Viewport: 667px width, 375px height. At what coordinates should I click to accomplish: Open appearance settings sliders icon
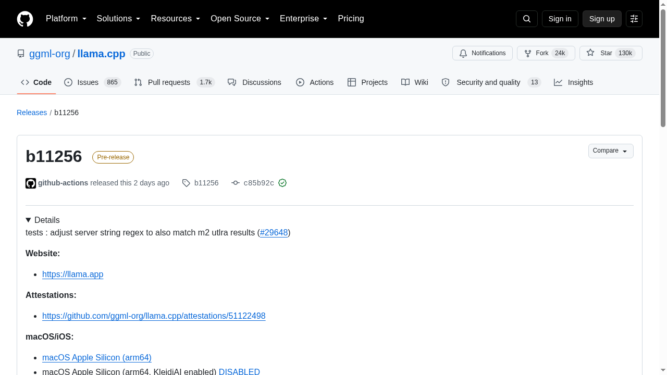coord(634,19)
